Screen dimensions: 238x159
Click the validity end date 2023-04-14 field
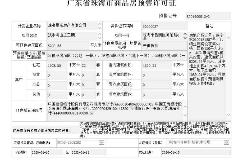pos(88,152)
